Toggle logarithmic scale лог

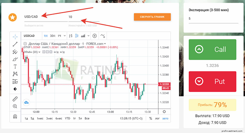pos(157,118)
